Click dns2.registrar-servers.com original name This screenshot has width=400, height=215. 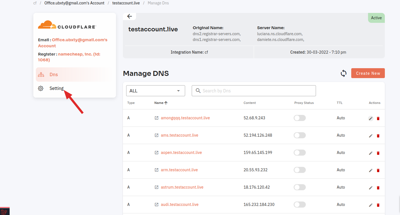click(217, 34)
